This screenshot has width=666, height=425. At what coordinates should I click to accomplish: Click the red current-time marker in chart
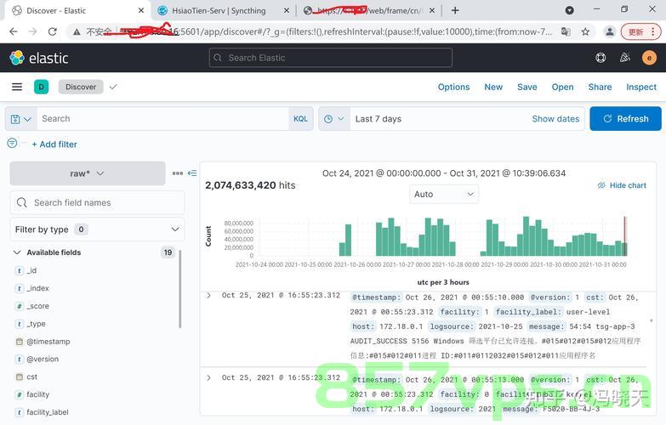tap(625, 235)
